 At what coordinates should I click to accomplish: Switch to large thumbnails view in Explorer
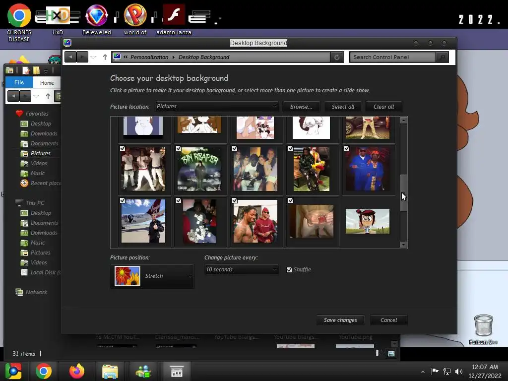391,353
